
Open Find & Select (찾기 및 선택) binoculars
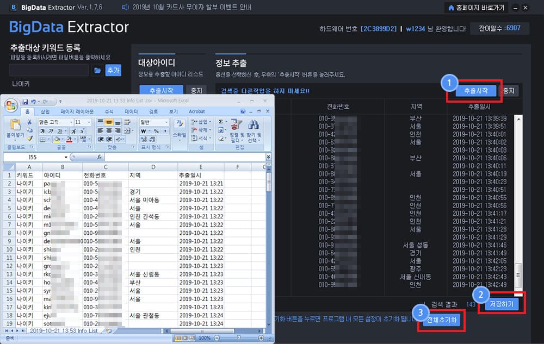click(x=254, y=130)
